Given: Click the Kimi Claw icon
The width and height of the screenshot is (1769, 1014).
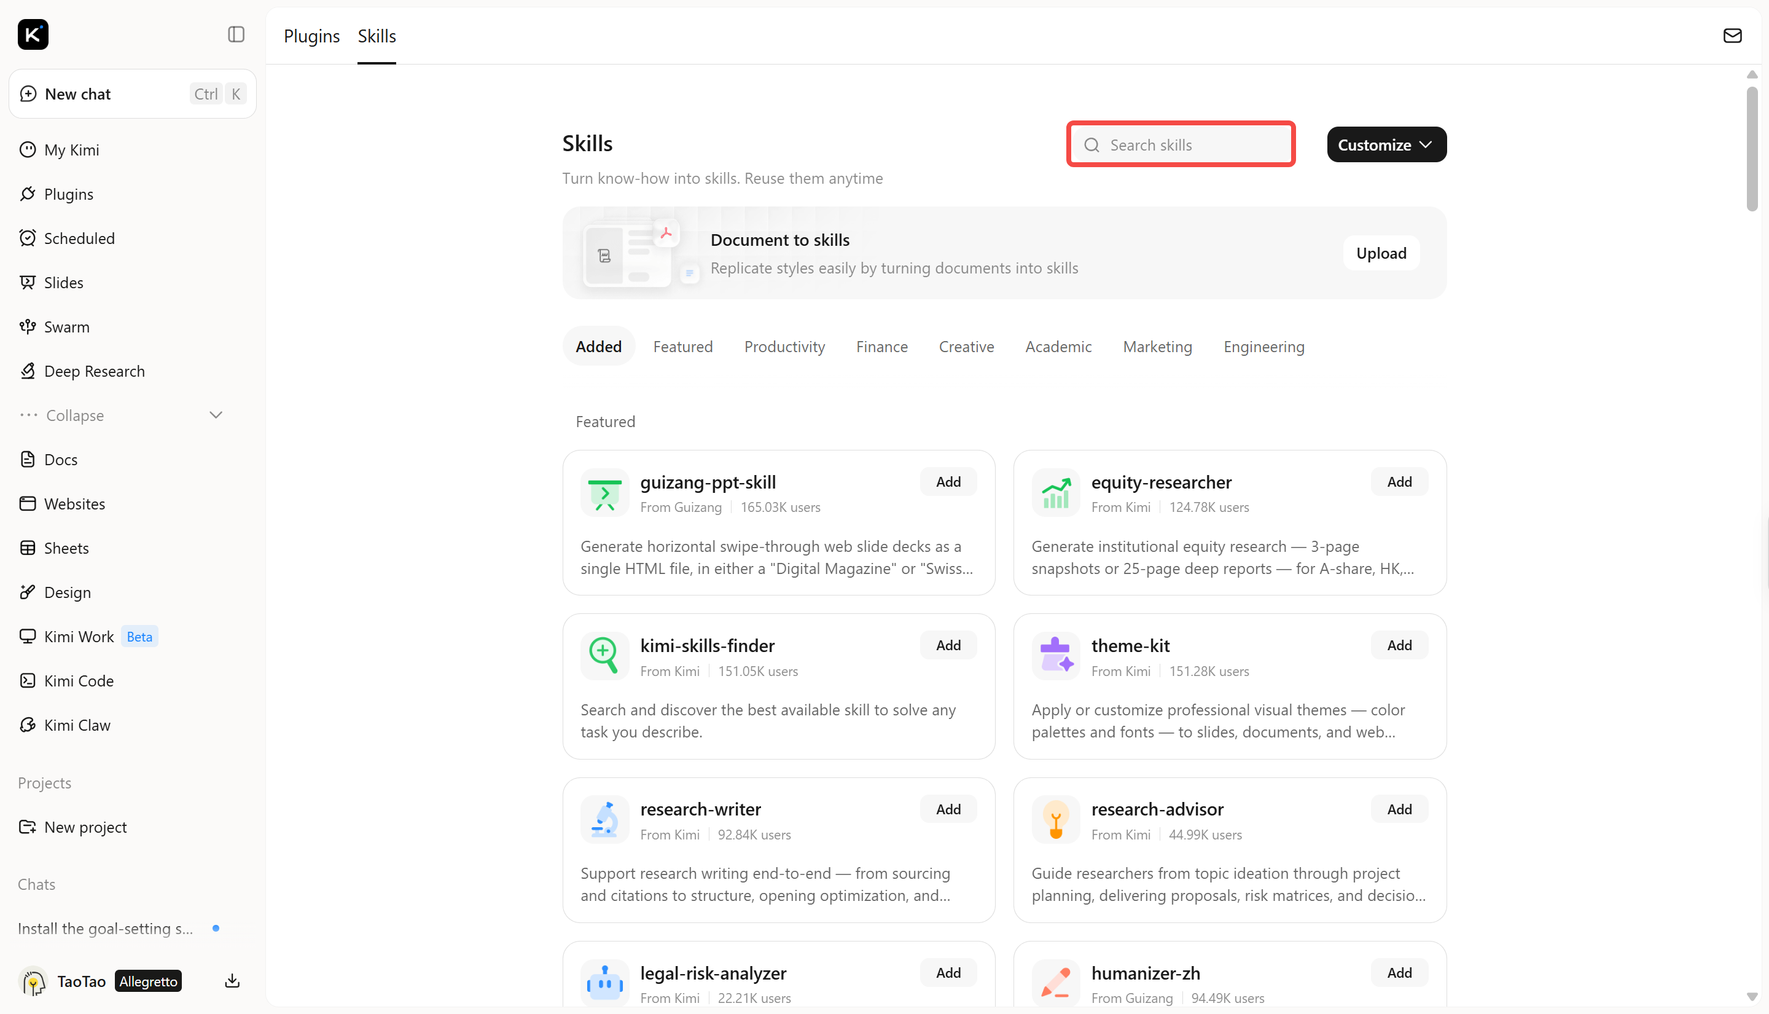Looking at the screenshot, I should 28,725.
